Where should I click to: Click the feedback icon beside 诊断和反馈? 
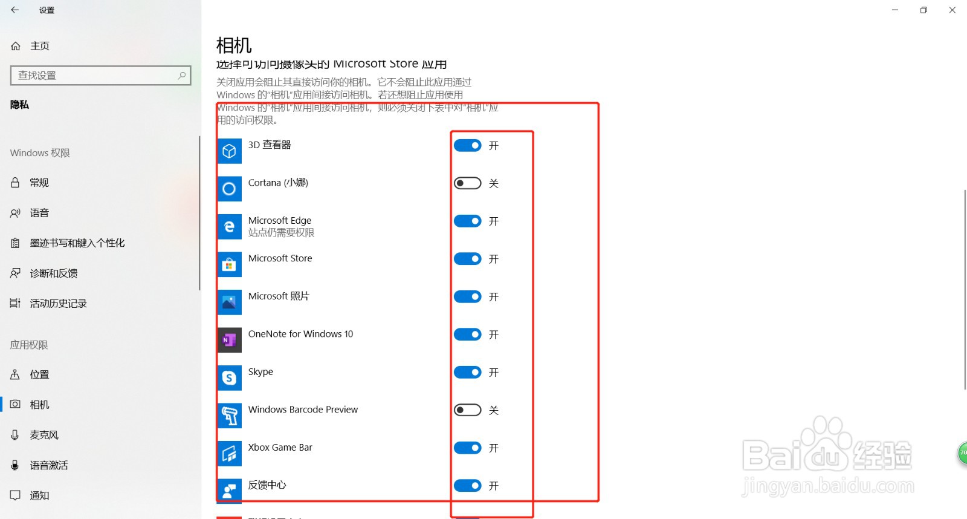(x=15, y=273)
